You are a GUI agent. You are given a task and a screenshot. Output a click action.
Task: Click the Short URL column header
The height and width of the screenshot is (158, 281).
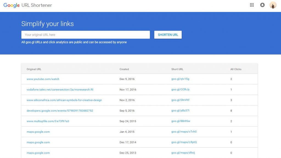pyautogui.click(x=177, y=69)
